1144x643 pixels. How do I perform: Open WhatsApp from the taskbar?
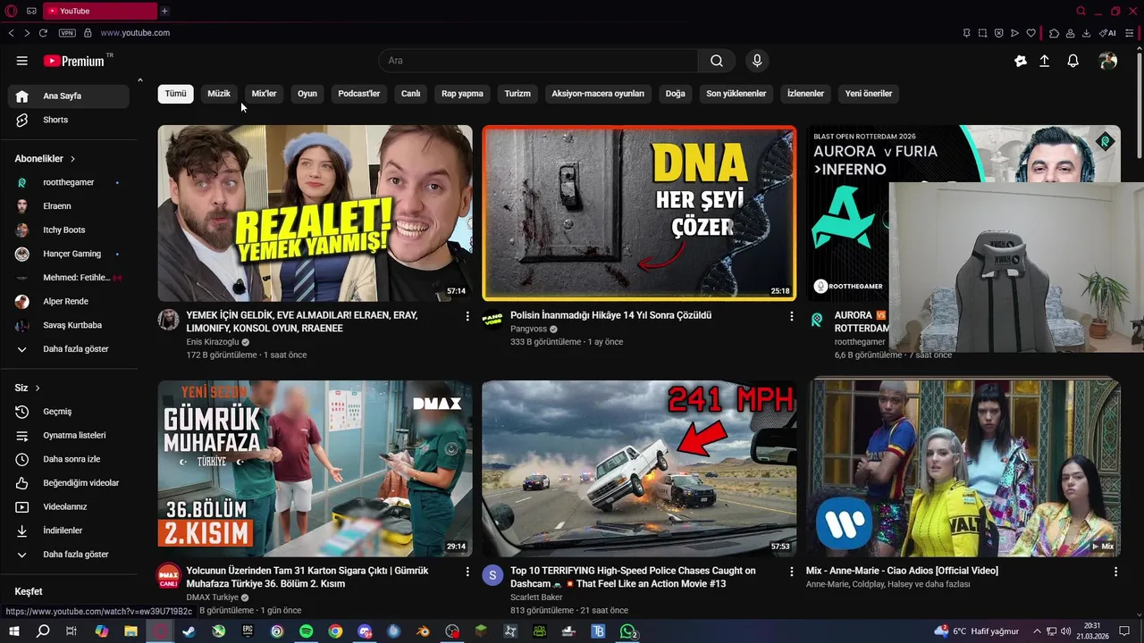click(x=628, y=631)
